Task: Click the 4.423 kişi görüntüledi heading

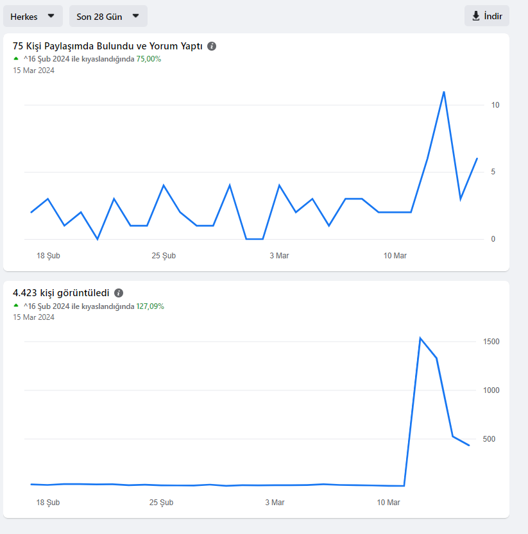Action: pos(61,293)
